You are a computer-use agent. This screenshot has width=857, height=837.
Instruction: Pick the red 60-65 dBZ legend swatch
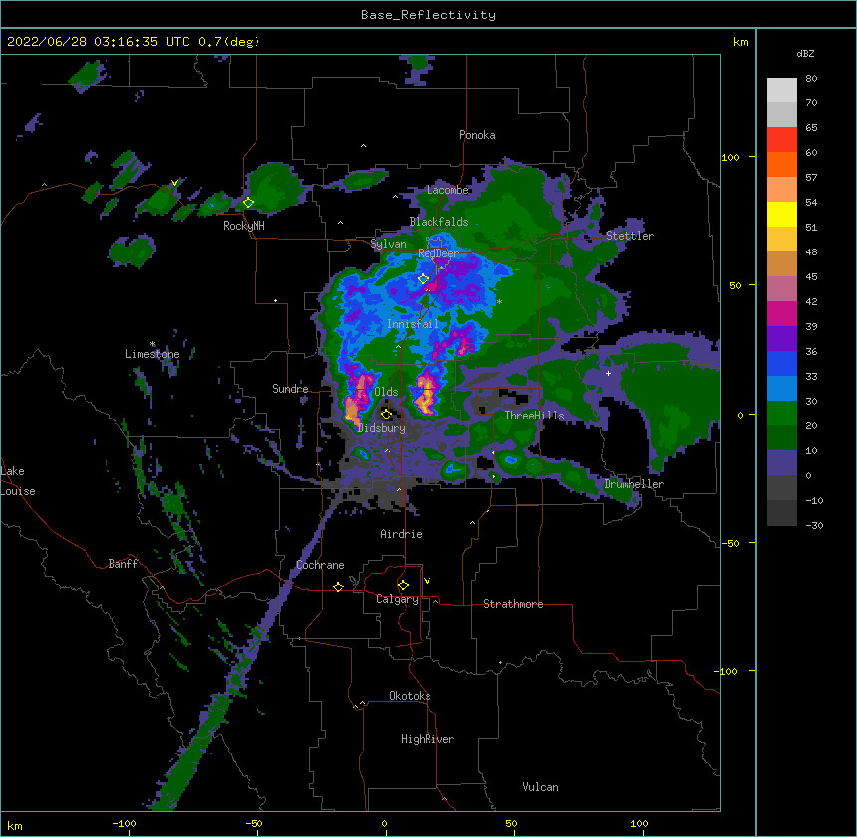point(781,140)
